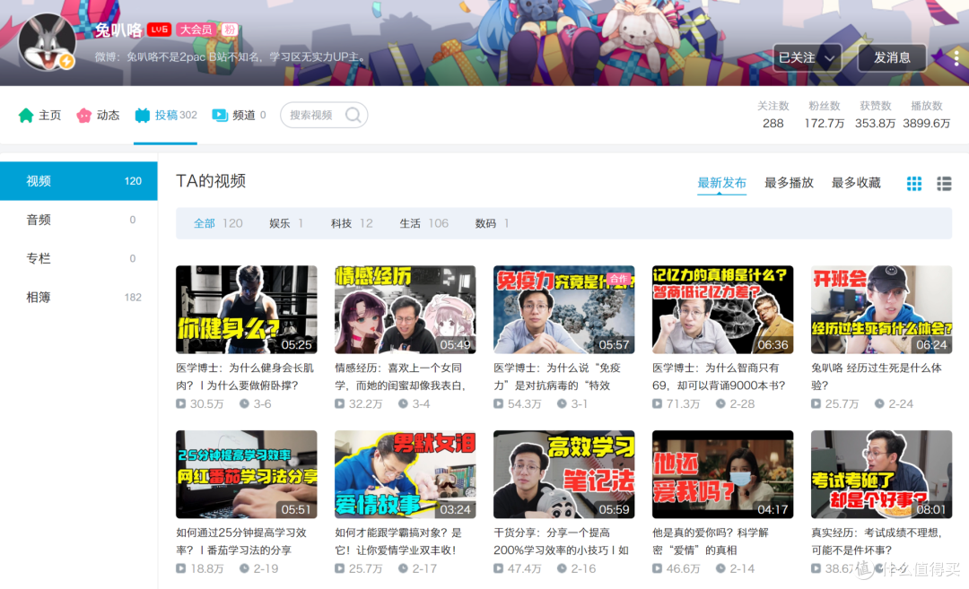Viewport: 969px width, 589px height.
Task: Click the home icon for 主页
Action: (x=26, y=116)
